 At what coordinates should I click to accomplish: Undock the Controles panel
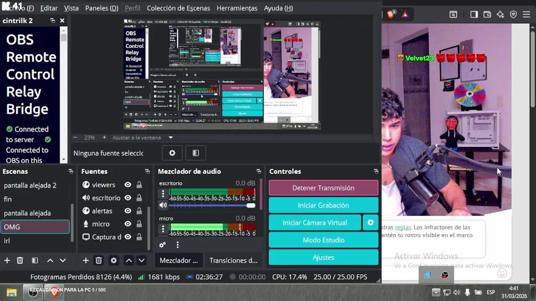[376, 171]
